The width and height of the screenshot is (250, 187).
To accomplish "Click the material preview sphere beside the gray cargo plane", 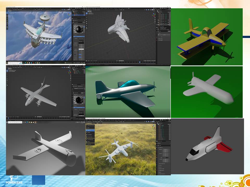I will tap(78, 99).
